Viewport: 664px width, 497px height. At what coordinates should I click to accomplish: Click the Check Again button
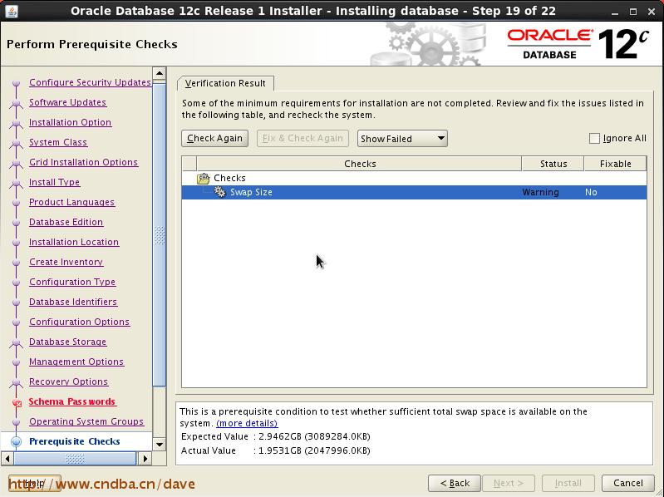(214, 139)
